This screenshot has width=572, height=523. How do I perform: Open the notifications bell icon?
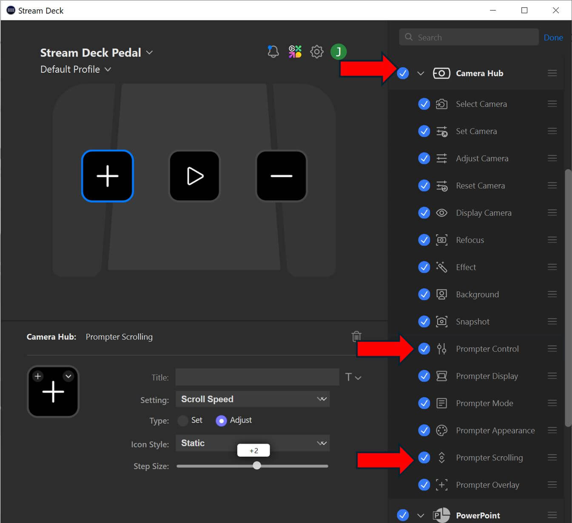273,52
